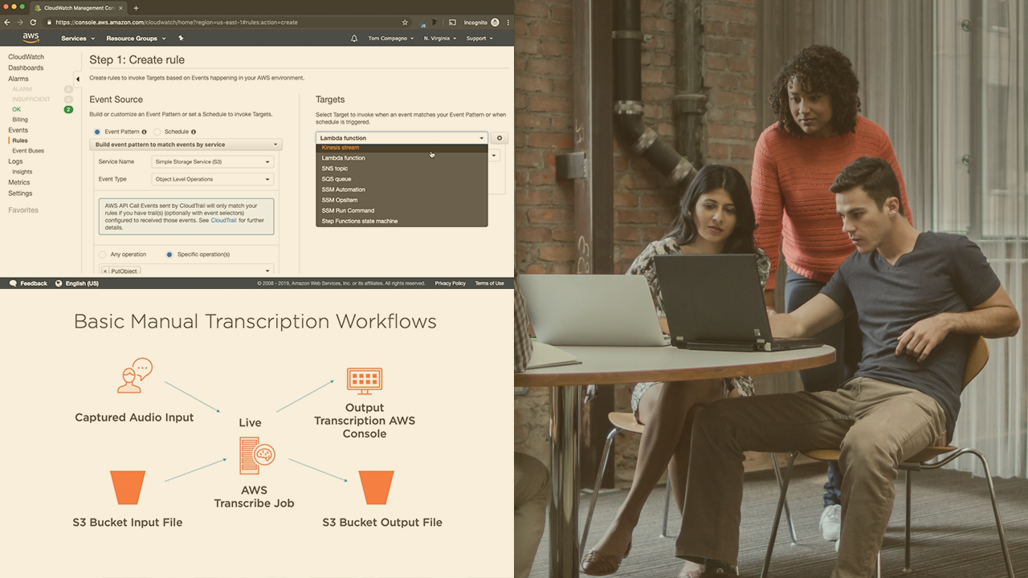
Task: Open the Services menu dropdown
Action: (x=78, y=38)
